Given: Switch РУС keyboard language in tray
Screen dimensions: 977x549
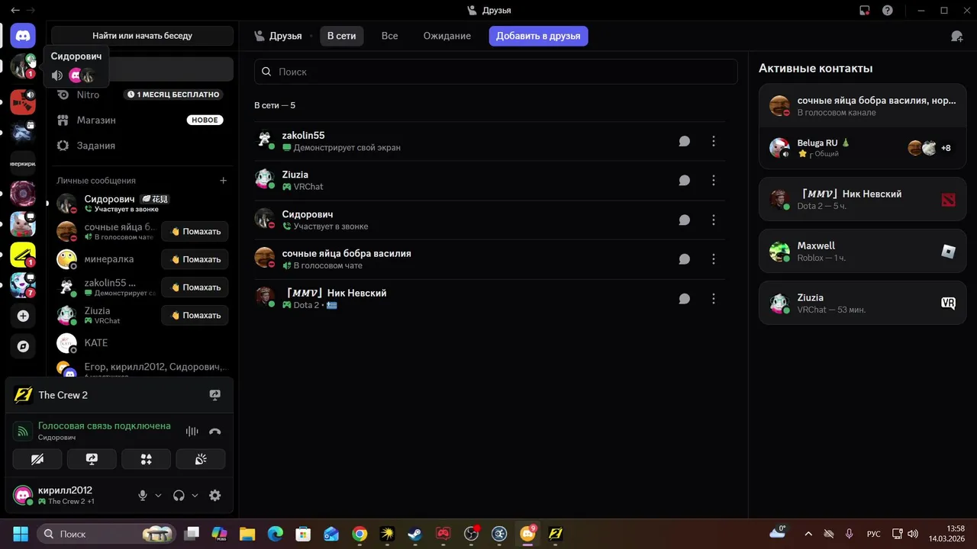Looking at the screenshot, I should pyautogui.click(x=874, y=534).
